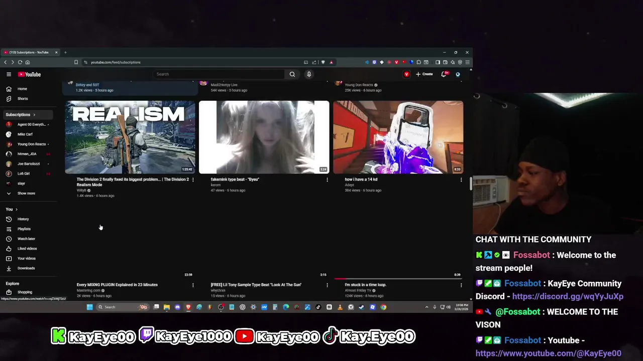Toggle the browser sidebar panel icon
This screenshot has height=361, width=643.
(x=438, y=62)
